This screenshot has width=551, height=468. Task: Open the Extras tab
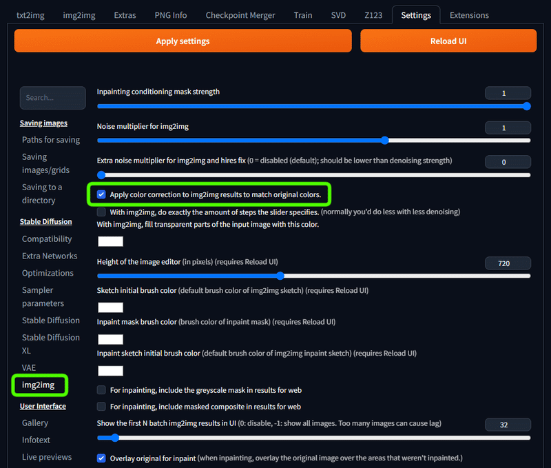tap(125, 15)
